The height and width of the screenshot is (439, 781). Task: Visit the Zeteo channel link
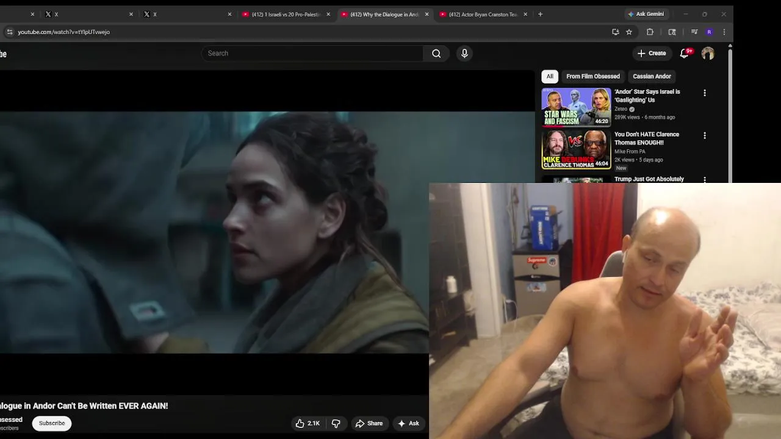[621, 109]
